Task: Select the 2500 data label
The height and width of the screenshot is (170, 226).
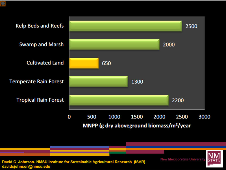Action: point(191,26)
